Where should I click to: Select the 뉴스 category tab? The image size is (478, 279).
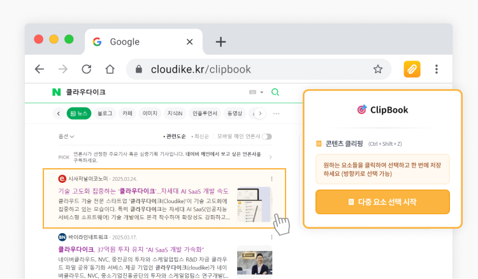[79, 113]
